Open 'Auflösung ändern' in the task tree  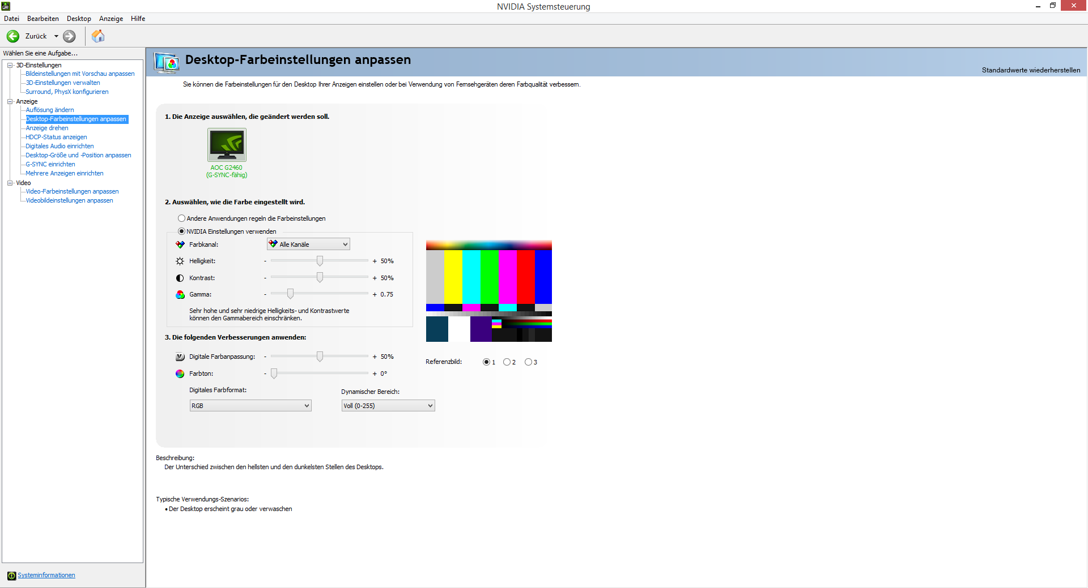50,110
